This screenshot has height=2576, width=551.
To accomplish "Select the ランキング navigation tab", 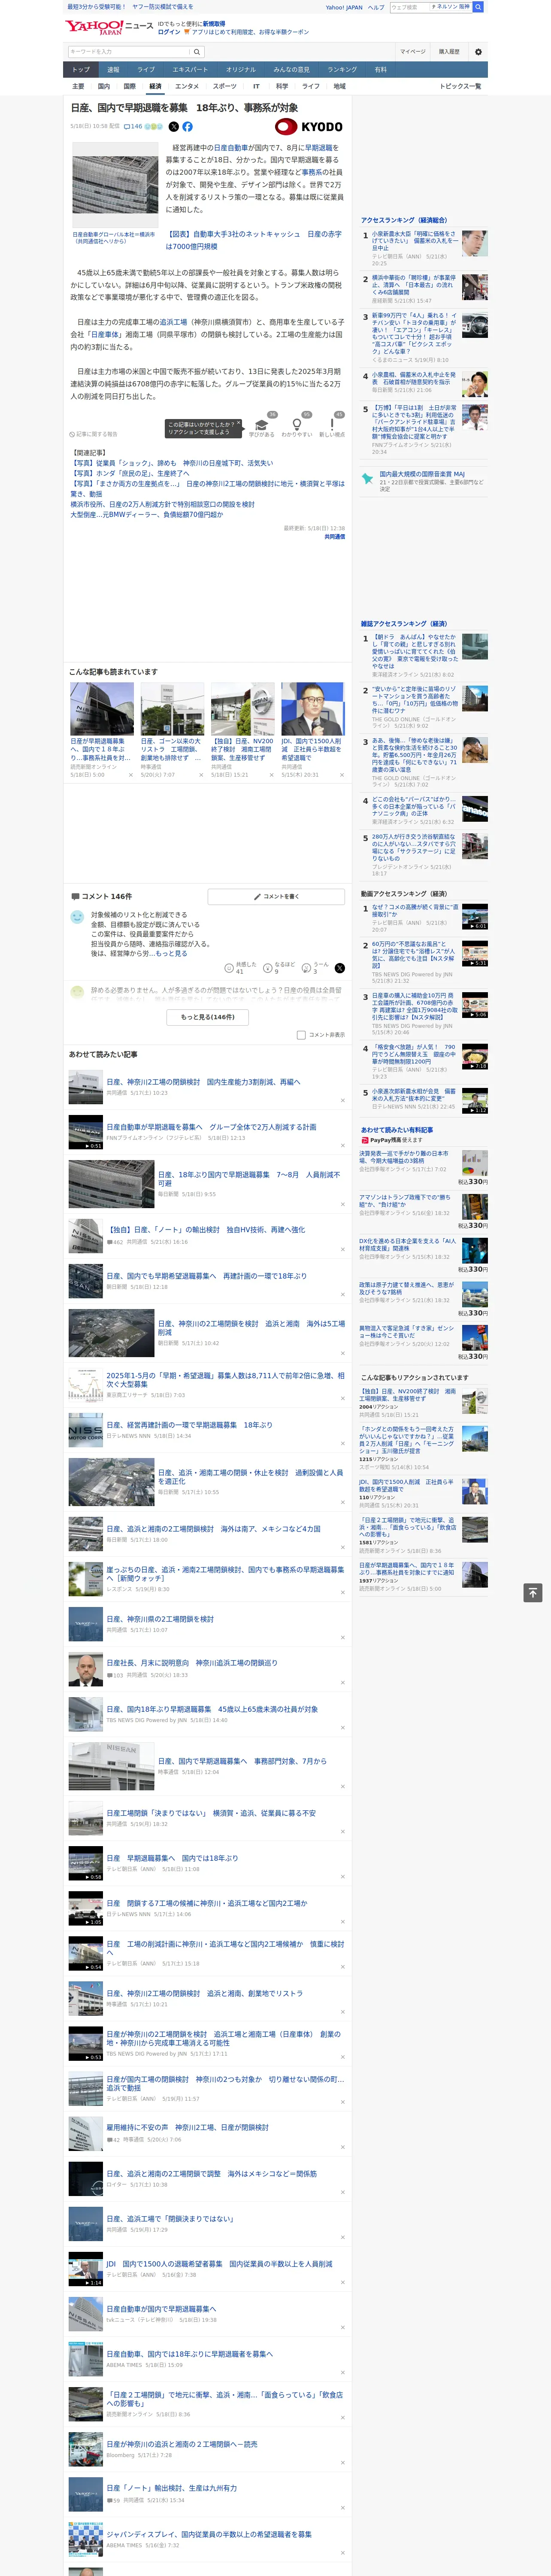I will point(342,70).
